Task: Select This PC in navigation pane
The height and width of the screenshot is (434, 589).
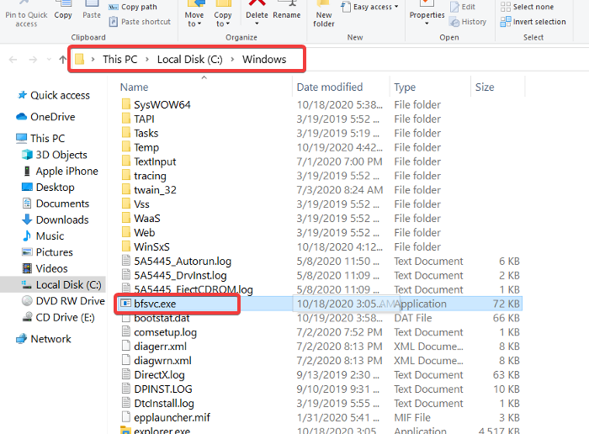Action: click(40, 138)
